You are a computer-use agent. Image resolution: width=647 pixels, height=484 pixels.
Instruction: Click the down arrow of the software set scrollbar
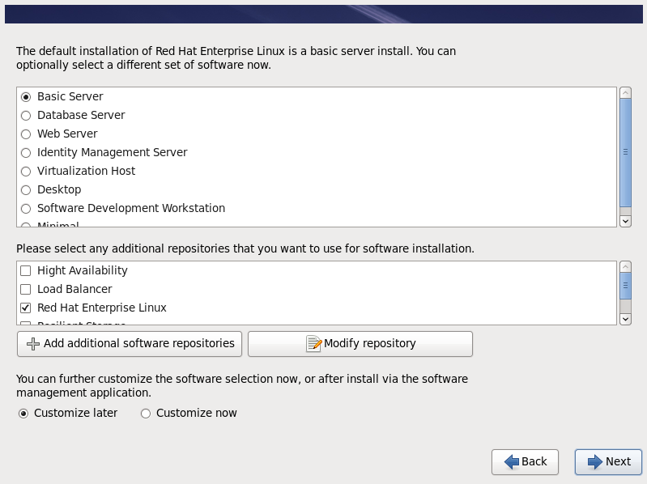coord(626,222)
